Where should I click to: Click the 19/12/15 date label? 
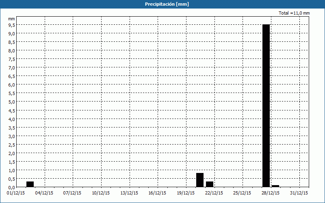(186, 193)
